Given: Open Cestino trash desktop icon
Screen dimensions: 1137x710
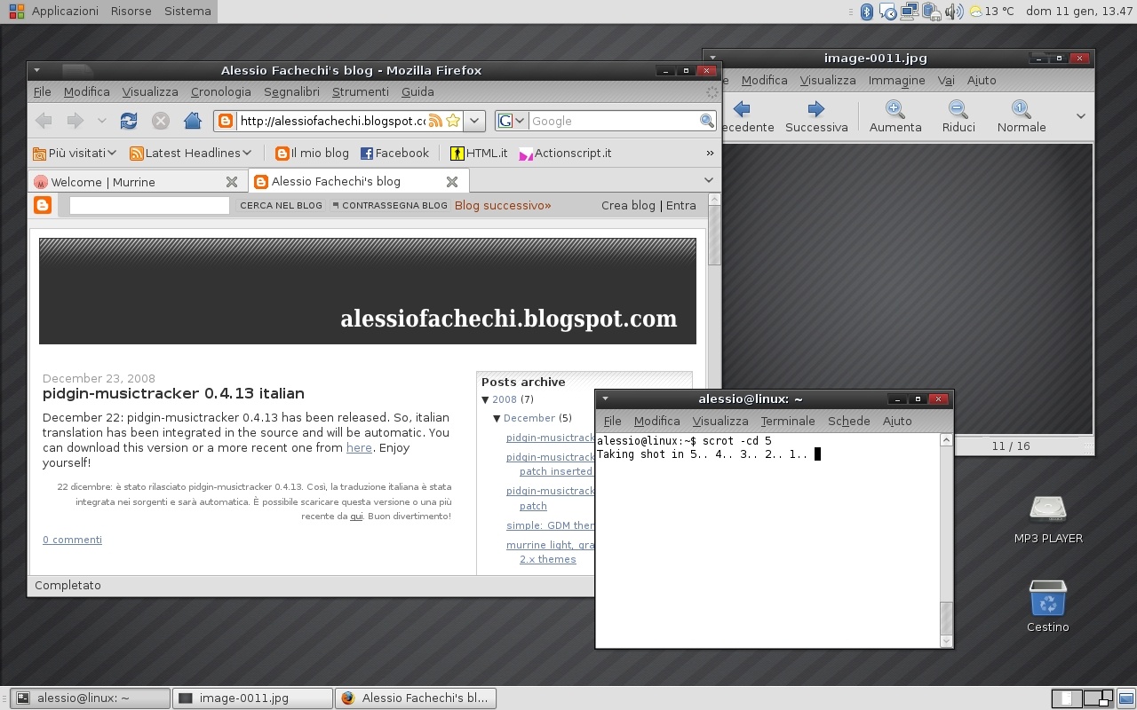Looking at the screenshot, I should click(x=1048, y=606).
